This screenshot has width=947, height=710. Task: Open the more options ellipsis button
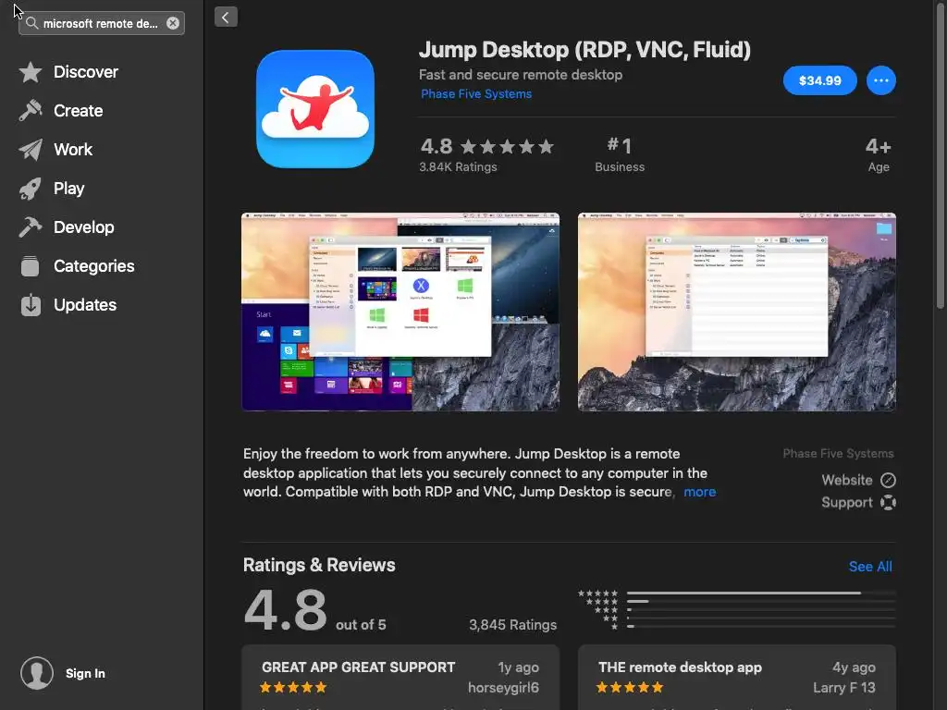point(880,80)
